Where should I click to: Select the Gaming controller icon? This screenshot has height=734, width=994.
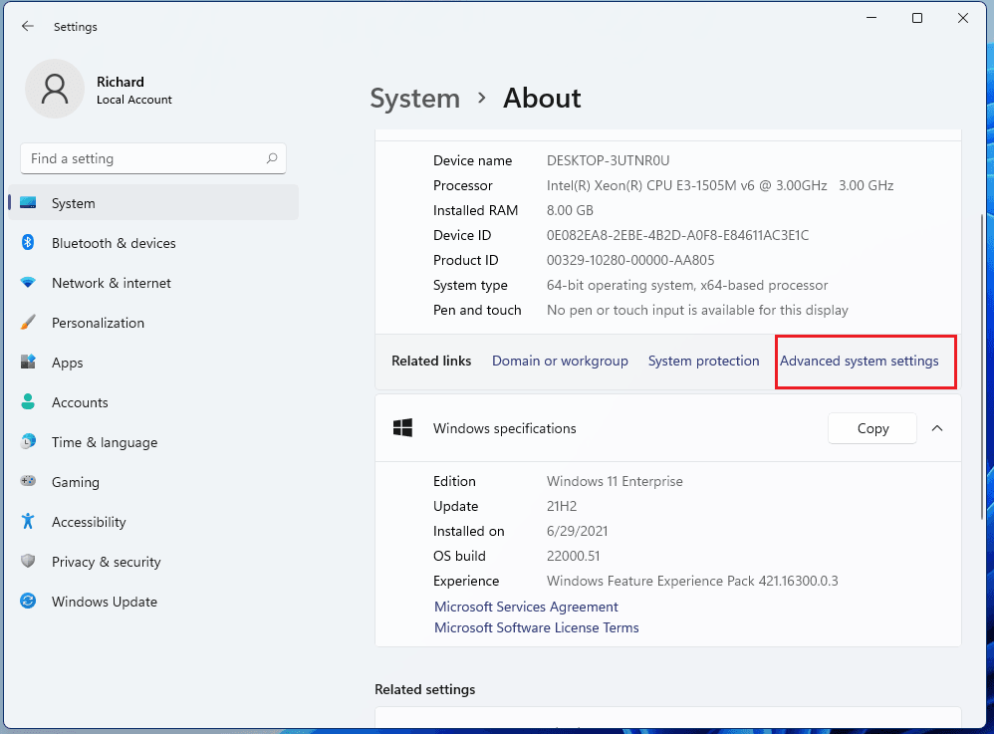29,482
